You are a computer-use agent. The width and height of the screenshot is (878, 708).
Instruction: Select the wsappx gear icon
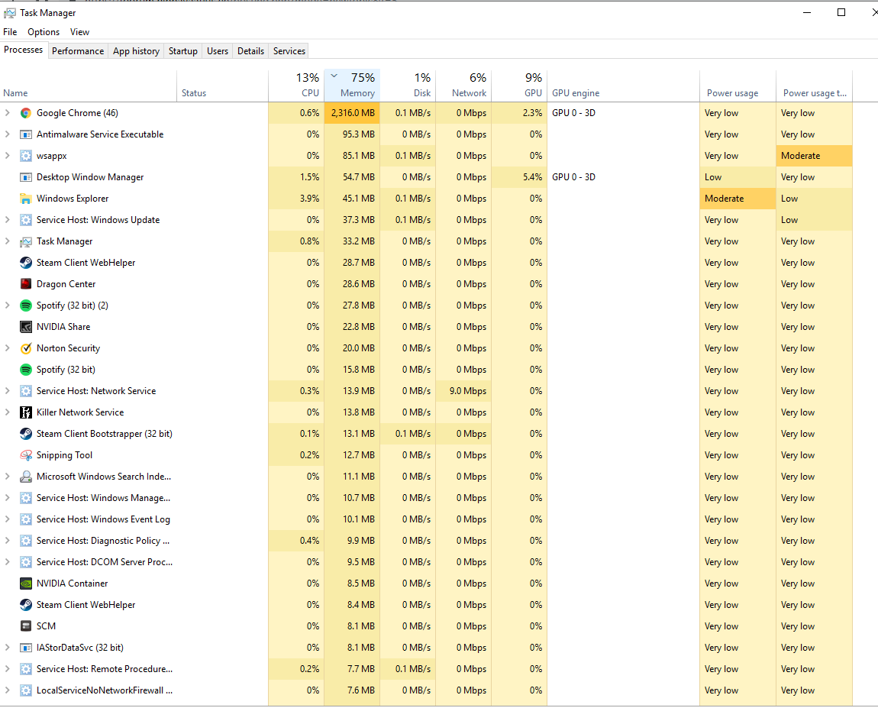26,156
